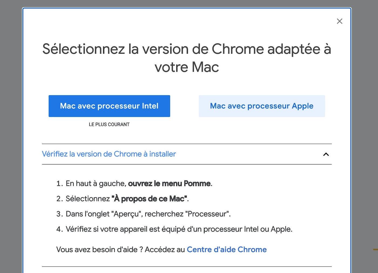Choose Mac avec processeur Intel
Viewport: 378px width, 273px height.
point(109,106)
